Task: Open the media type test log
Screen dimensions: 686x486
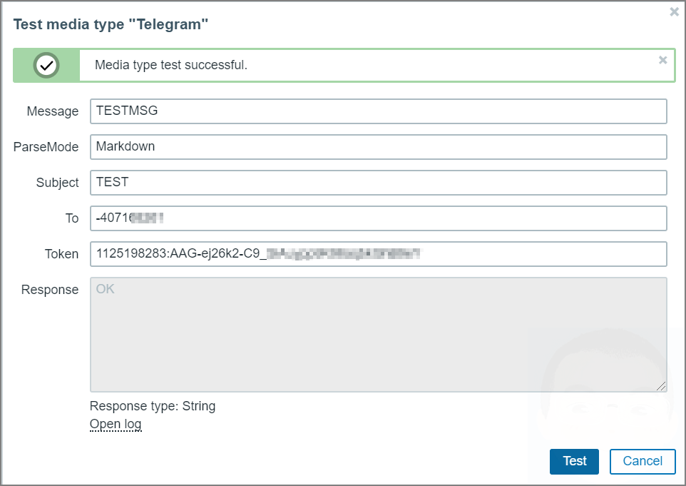Action: (116, 424)
